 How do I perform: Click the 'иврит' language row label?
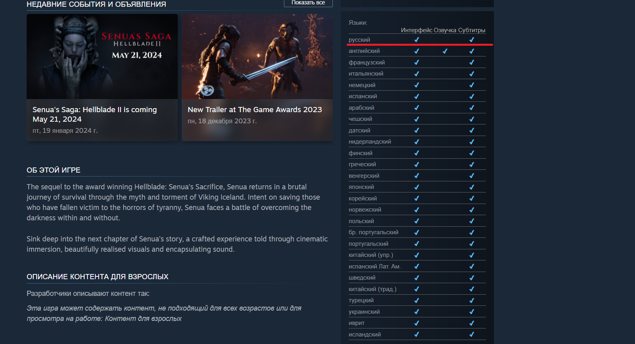tap(357, 323)
